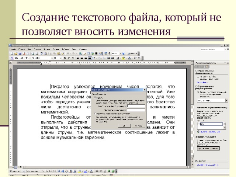Expand the font color options arrow

click(x=132, y=58)
